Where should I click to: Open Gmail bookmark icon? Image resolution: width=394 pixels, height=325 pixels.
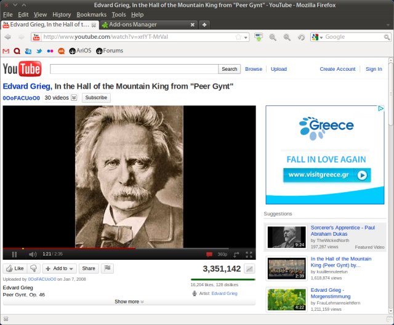point(7,50)
